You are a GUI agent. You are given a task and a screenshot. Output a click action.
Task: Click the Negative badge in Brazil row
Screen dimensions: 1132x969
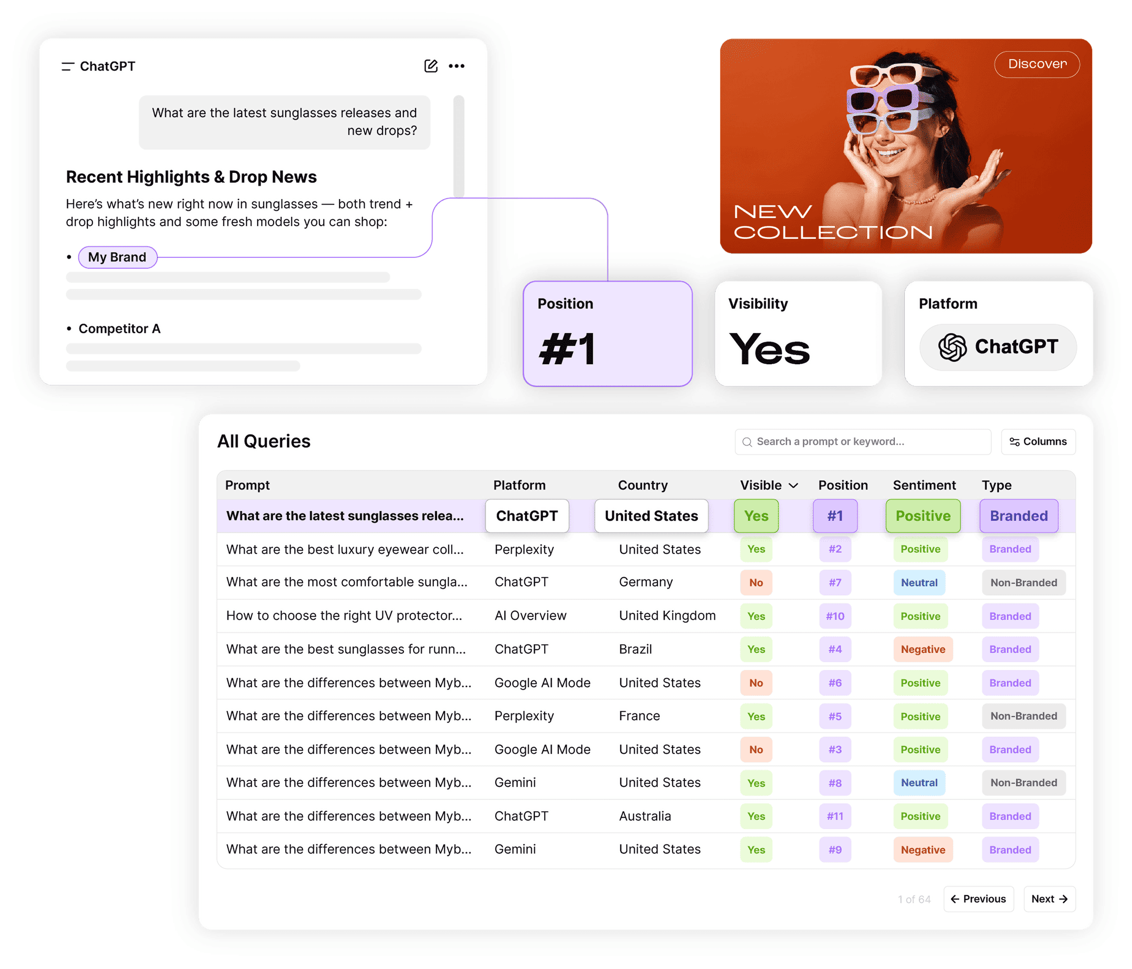(923, 649)
